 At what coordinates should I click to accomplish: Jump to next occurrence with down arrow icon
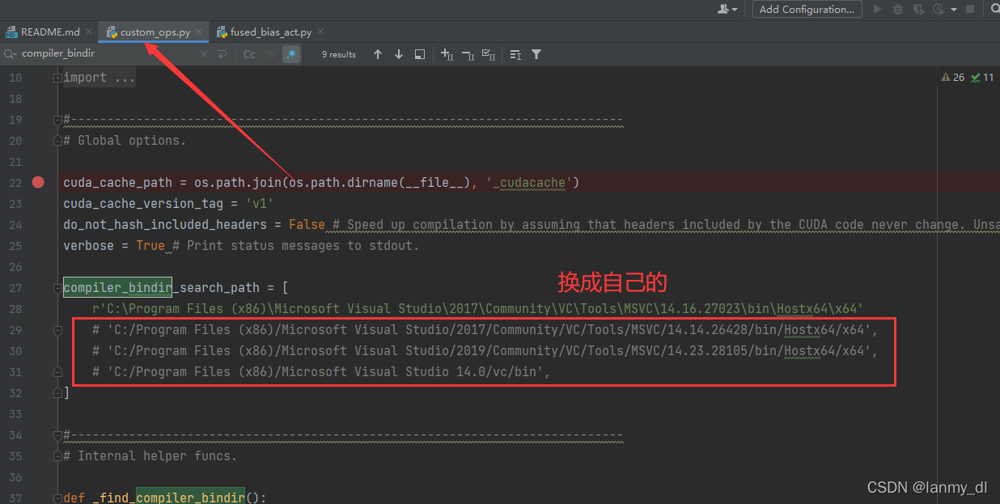tap(398, 54)
